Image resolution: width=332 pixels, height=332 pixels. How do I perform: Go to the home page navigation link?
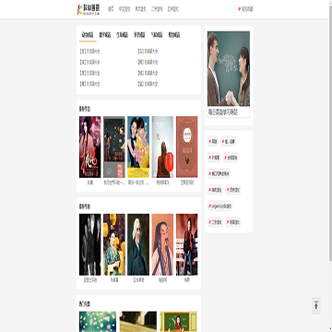click(x=111, y=9)
